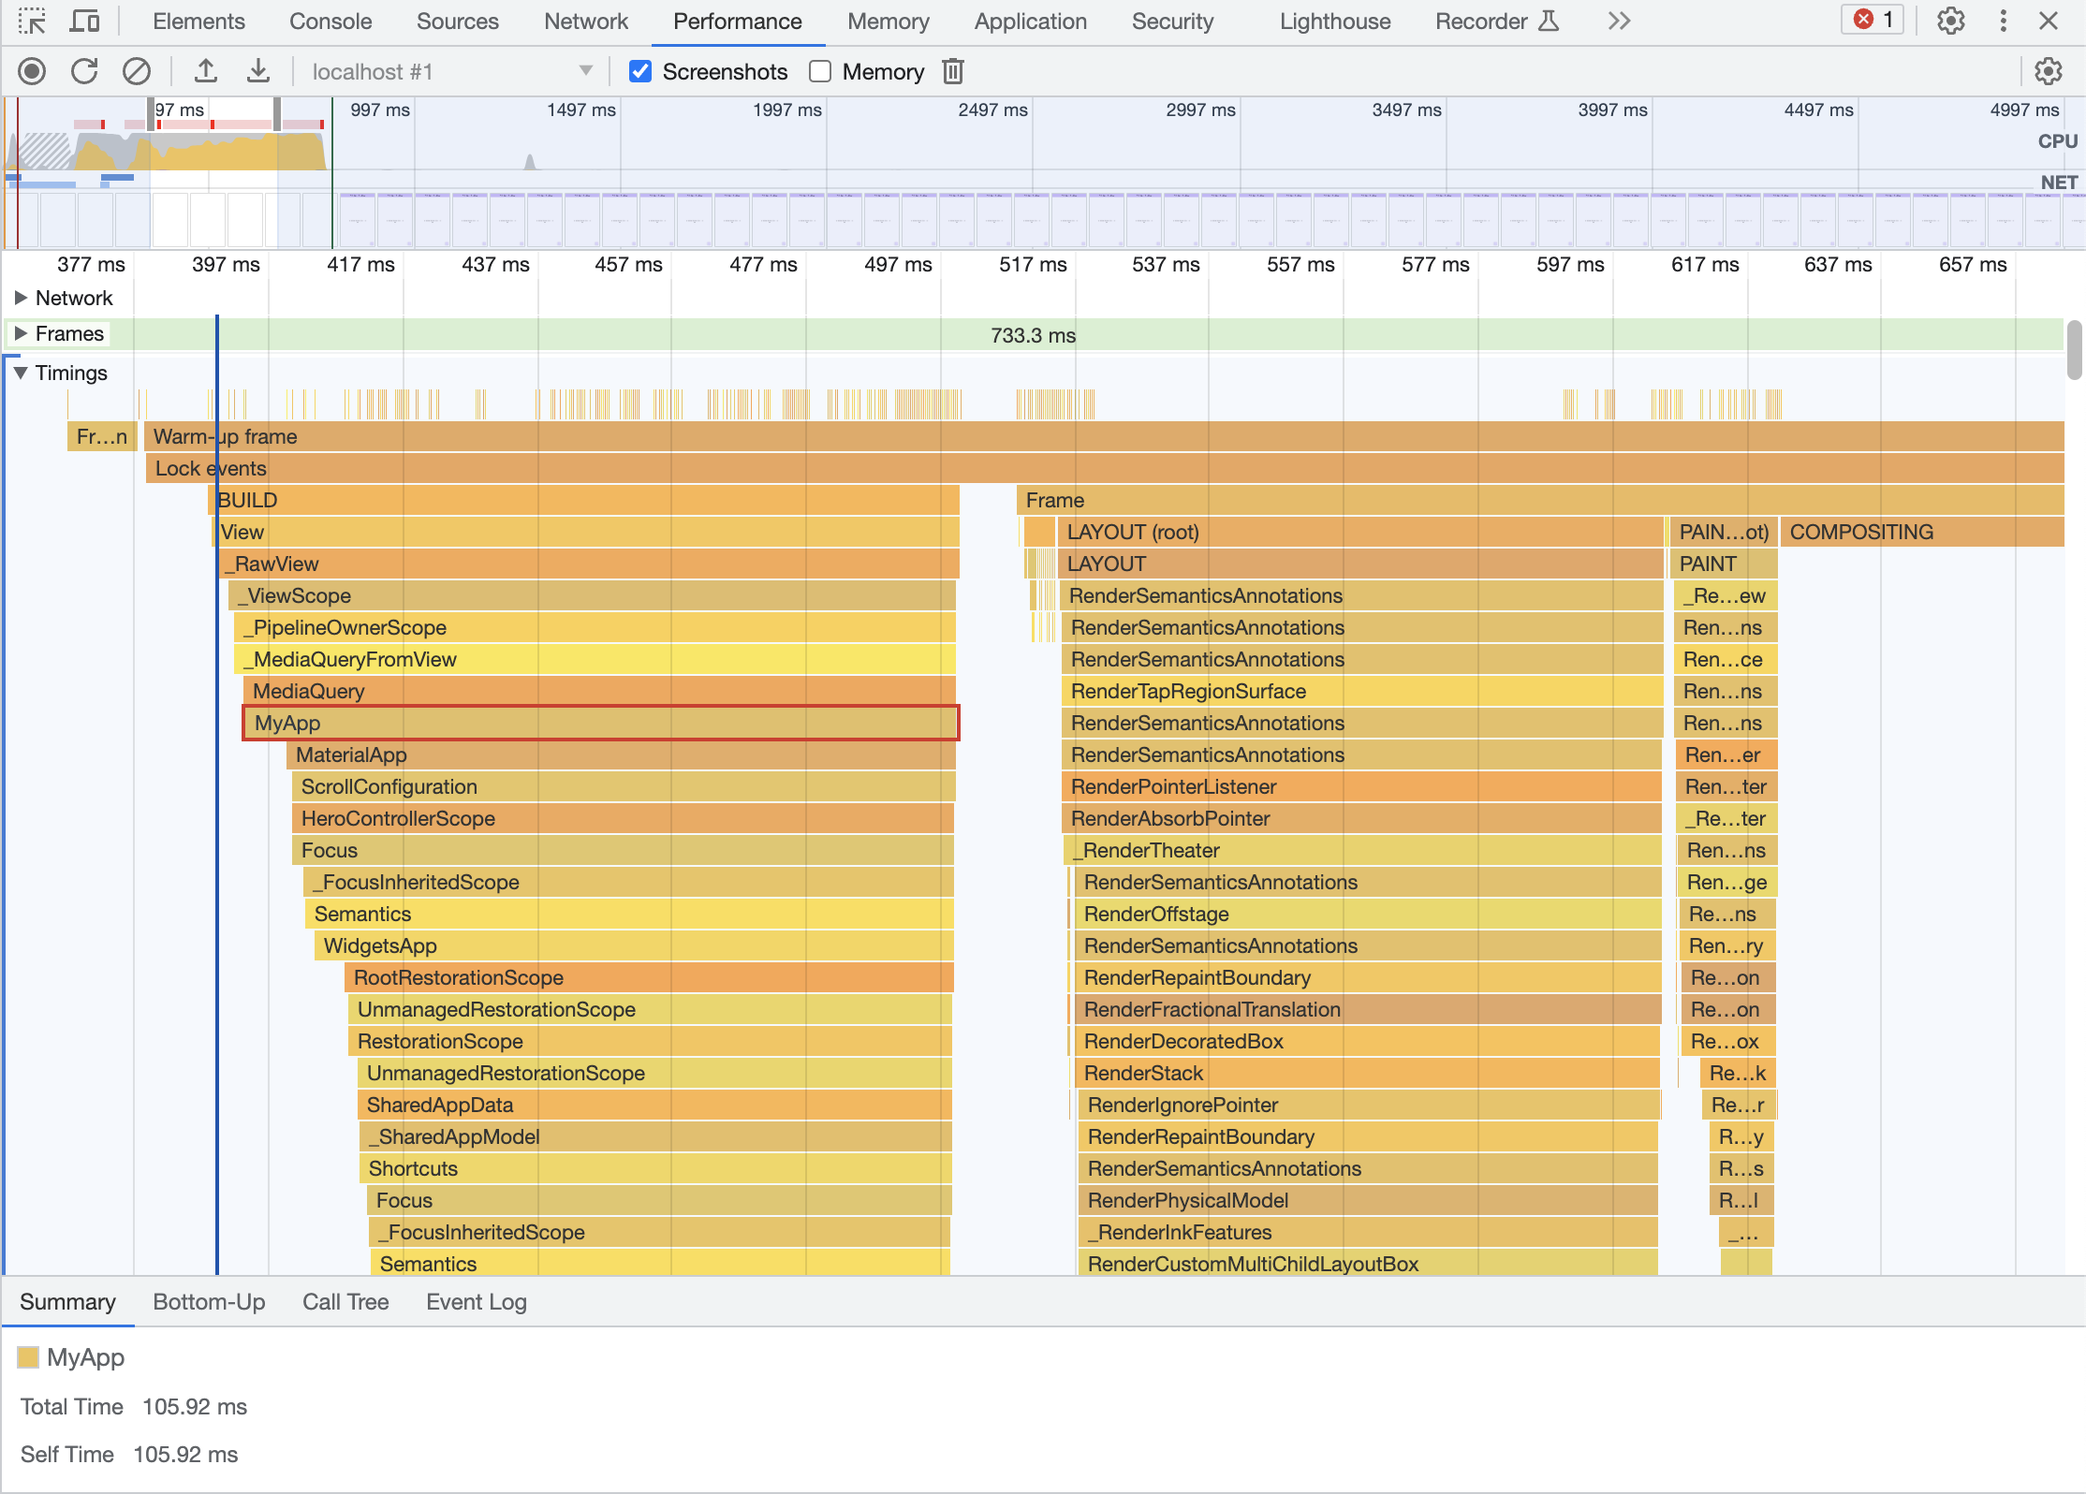The height and width of the screenshot is (1494, 2086).
Task: Uncheck the Screenshots option
Action: pos(639,71)
